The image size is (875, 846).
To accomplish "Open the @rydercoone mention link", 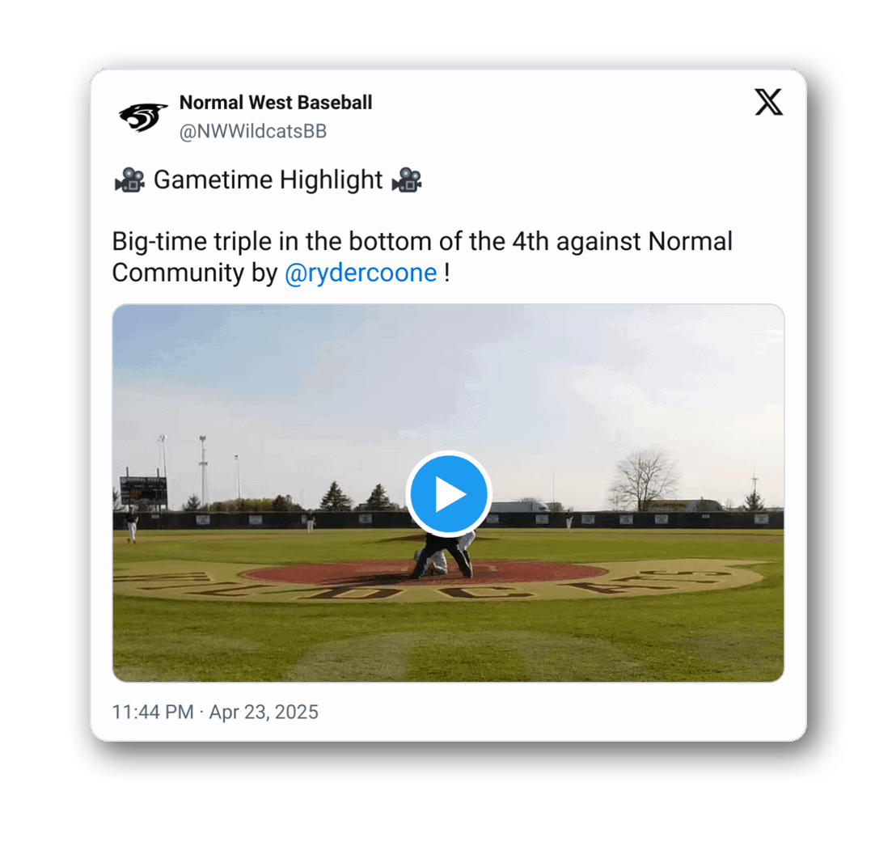I will [x=361, y=273].
